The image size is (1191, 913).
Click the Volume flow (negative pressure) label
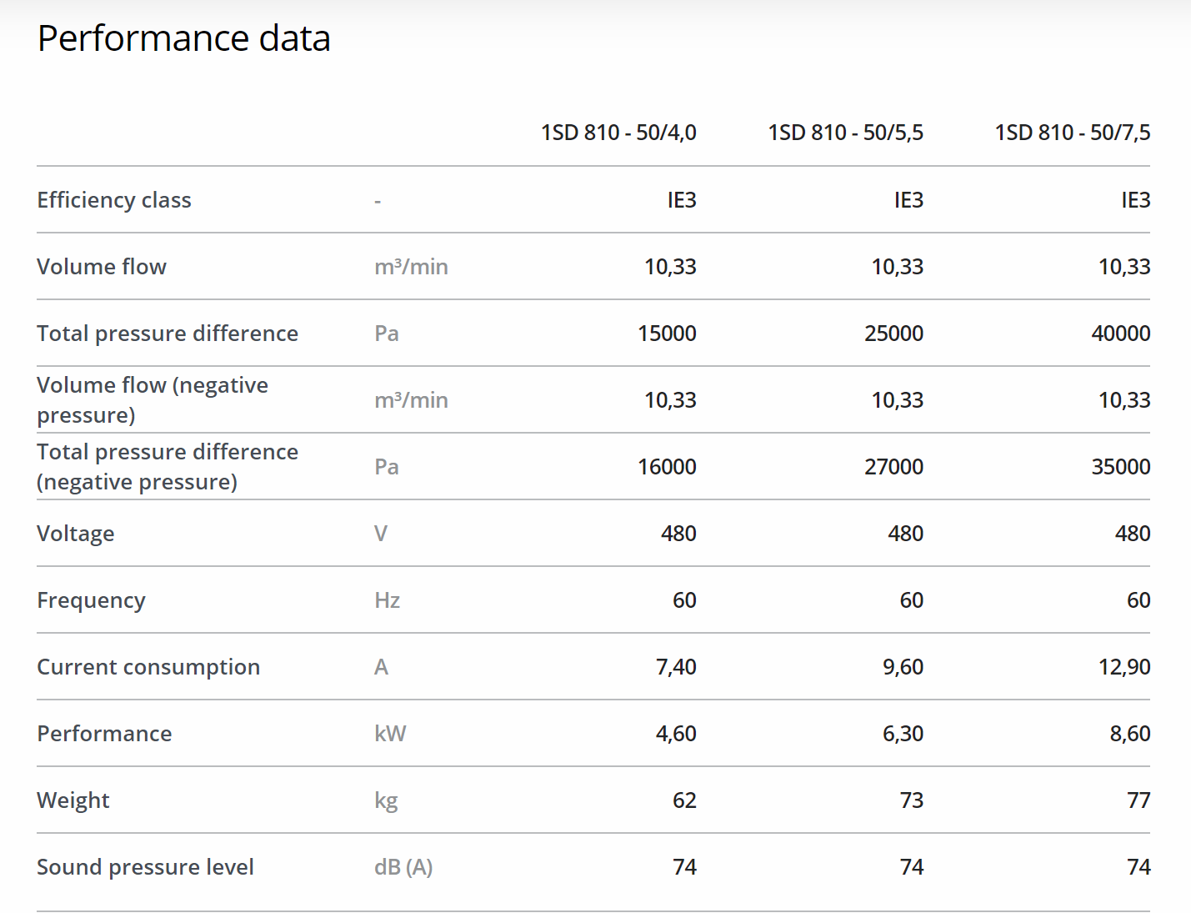coord(153,400)
